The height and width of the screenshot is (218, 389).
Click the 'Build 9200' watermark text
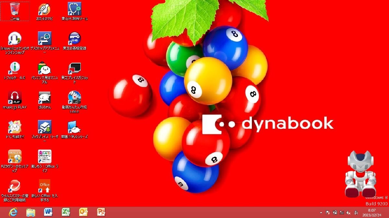377,204
